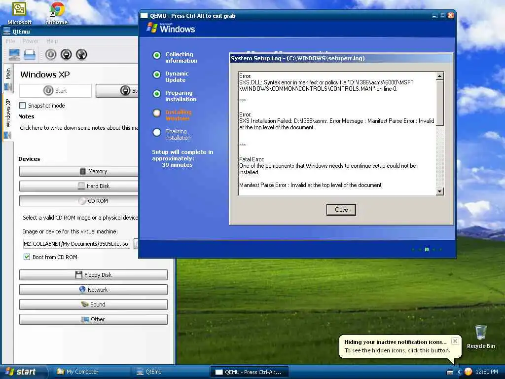505x379 pixels.
Task: Click the setup log scroll down arrow
Action: (x=439, y=191)
